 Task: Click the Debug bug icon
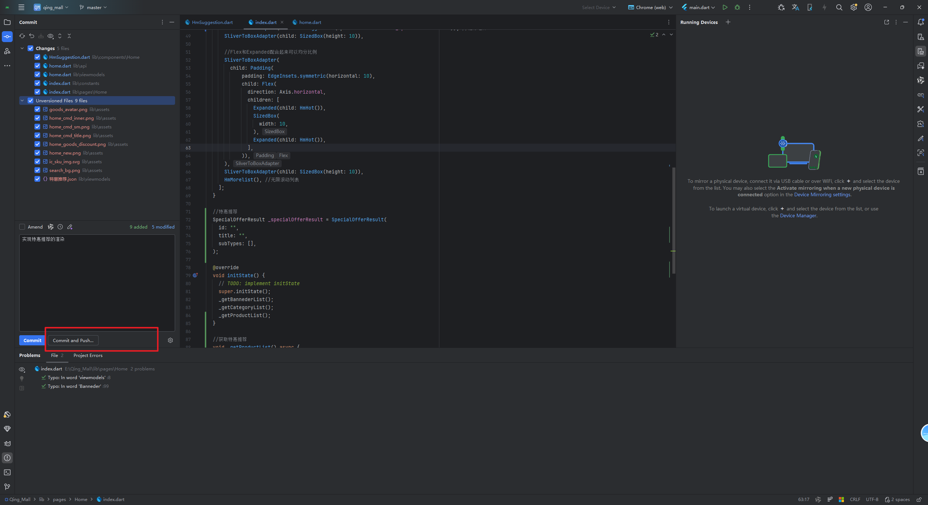tap(737, 7)
